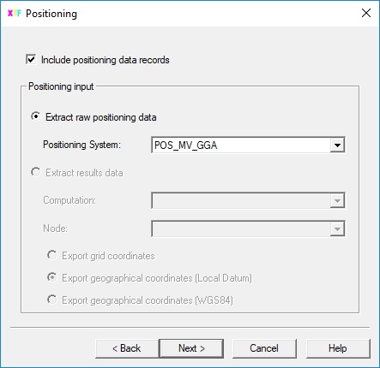The width and height of the screenshot is (380, 368).
Task: Select Extract raw positioning data option
Action: tap(35, 116)
